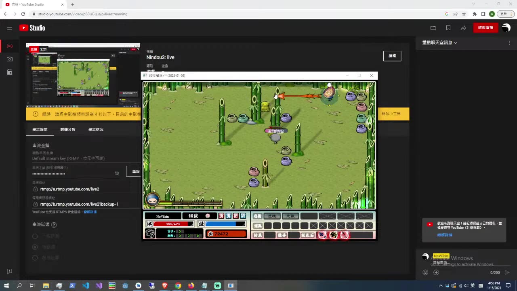Select the YouTube Studio browser tab
This screenshot has width=517, height=291.
point(34,4)
